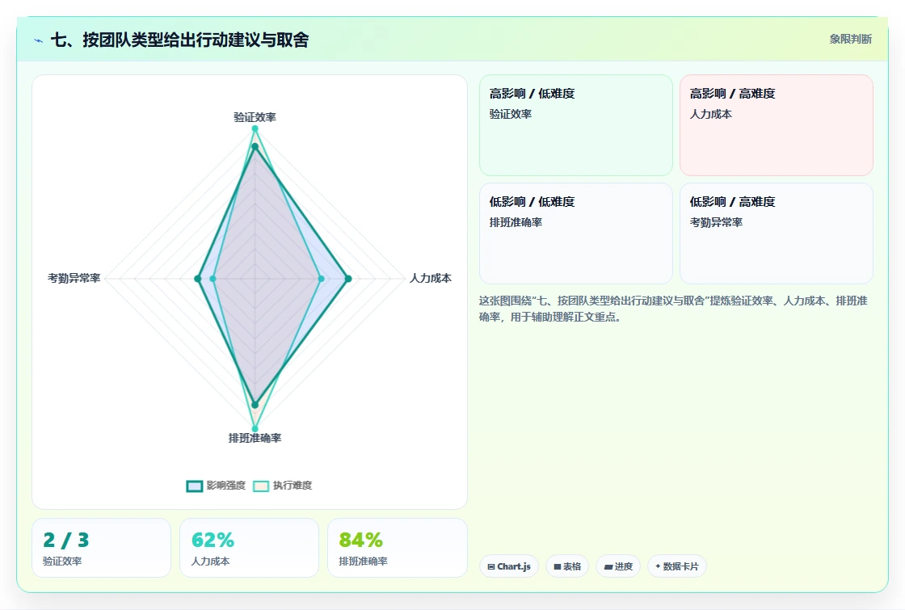Click the 84% 排班准确率 stat card

click(x=397, y=548)
